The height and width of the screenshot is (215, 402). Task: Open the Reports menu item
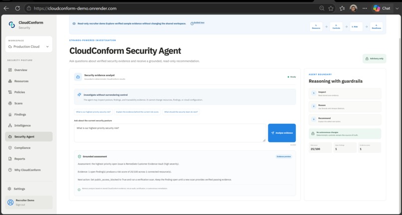pyautogui.click(x=29, y=159)
